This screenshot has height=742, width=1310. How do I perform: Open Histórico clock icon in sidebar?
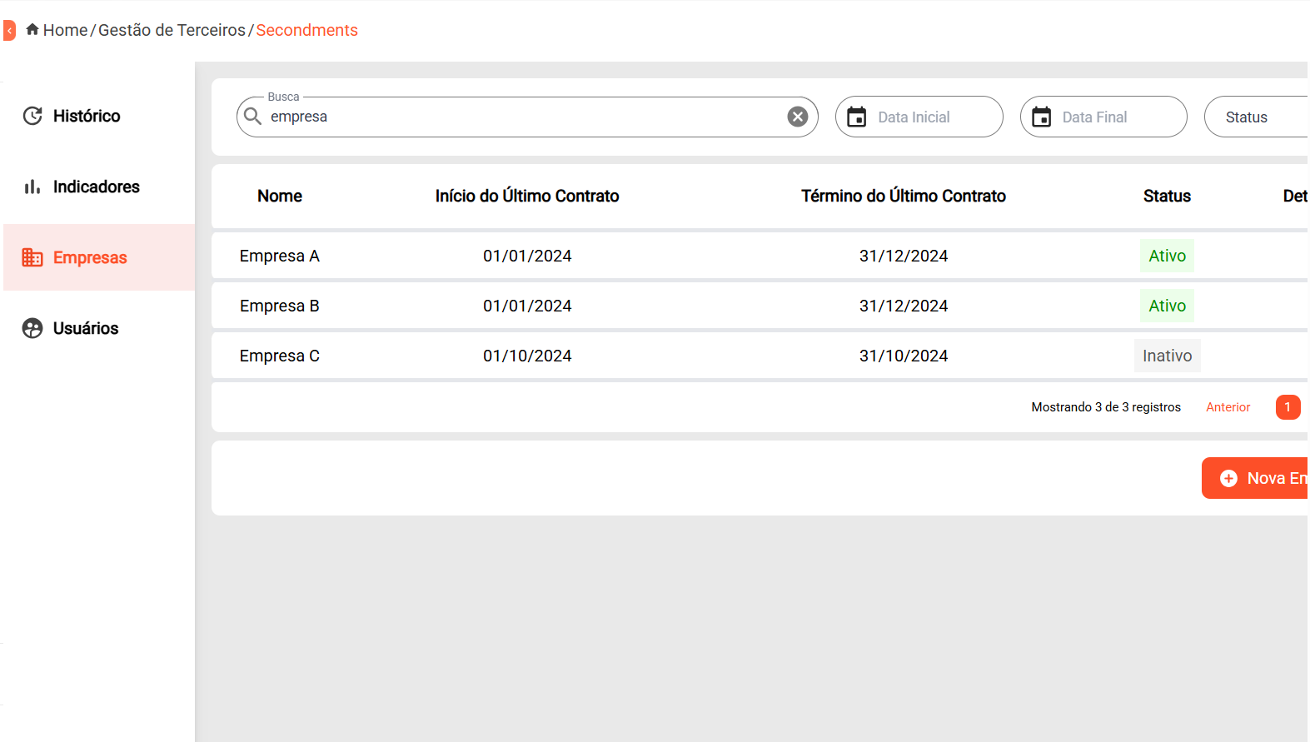(32, 116)
